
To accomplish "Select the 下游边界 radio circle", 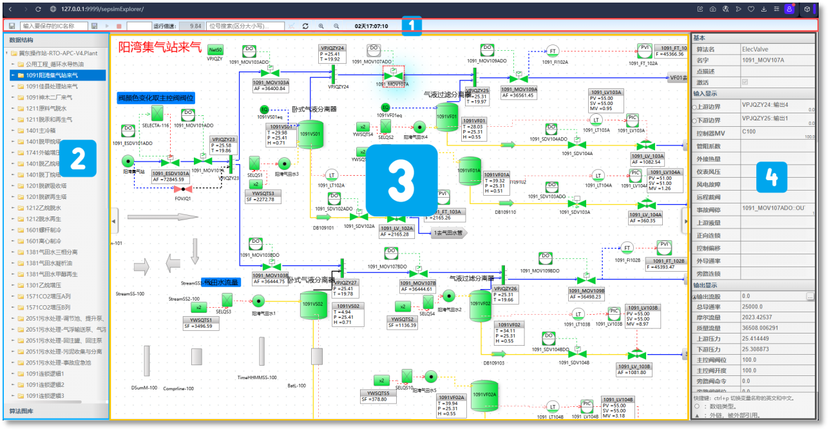I will (694, 120).
